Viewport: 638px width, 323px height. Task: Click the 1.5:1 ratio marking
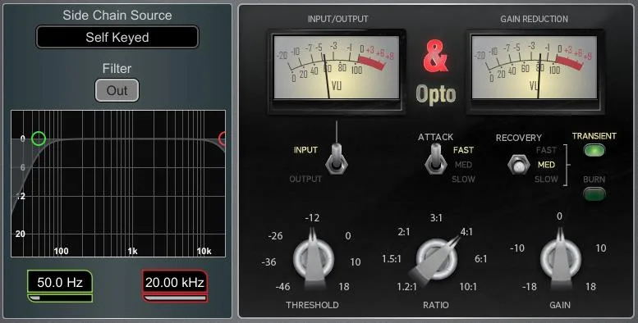point(392,259)
